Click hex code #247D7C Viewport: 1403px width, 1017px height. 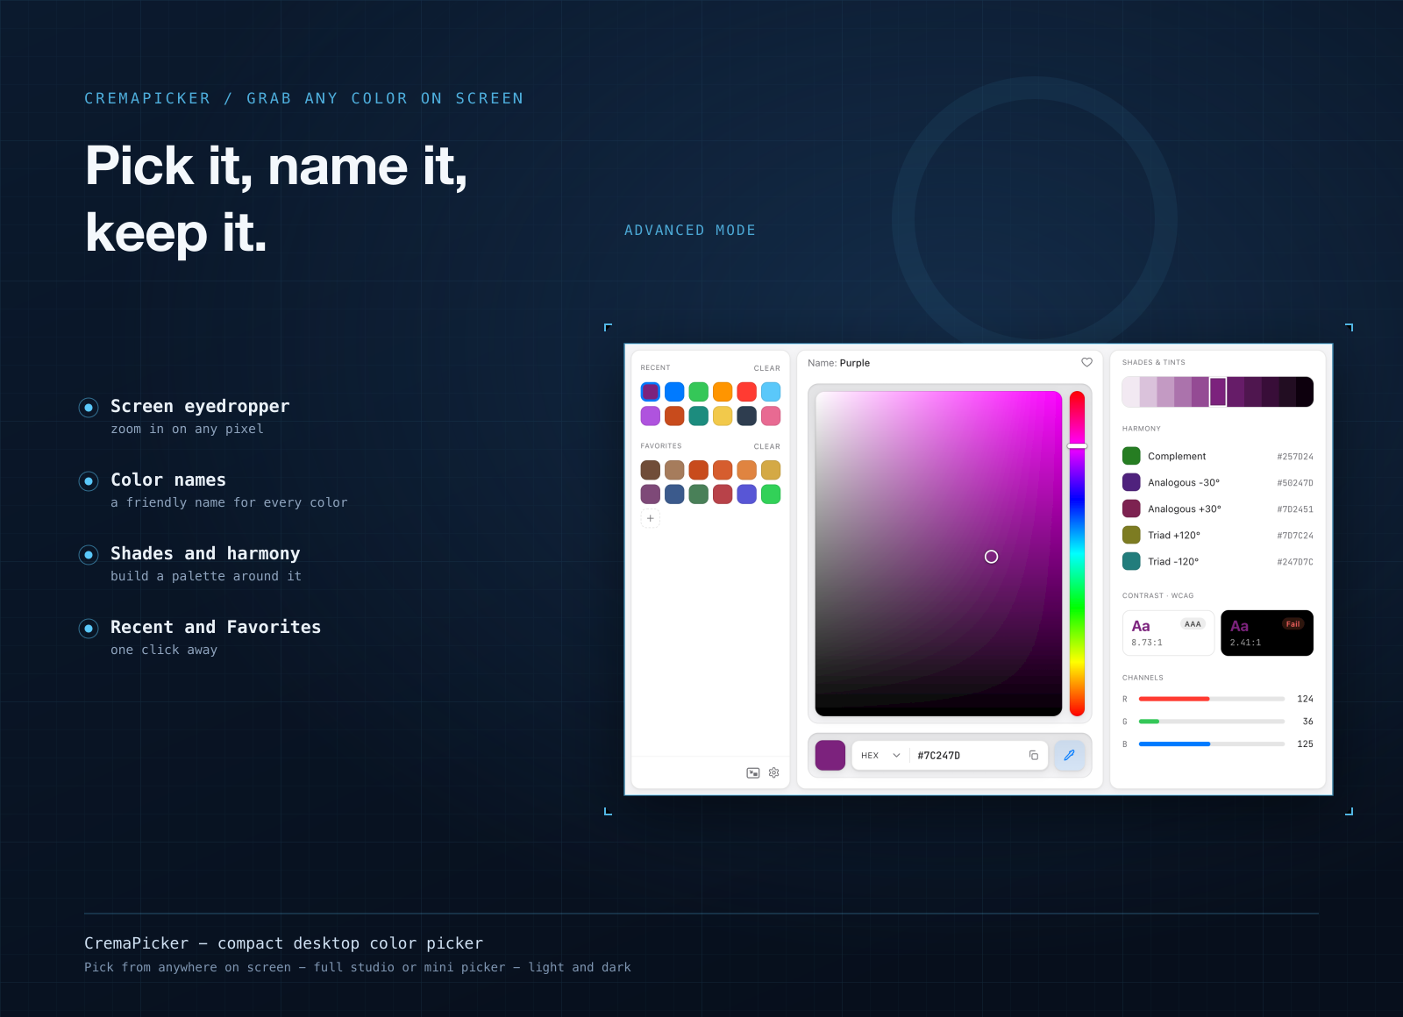pyautogui.click(x=1295, y=562)
